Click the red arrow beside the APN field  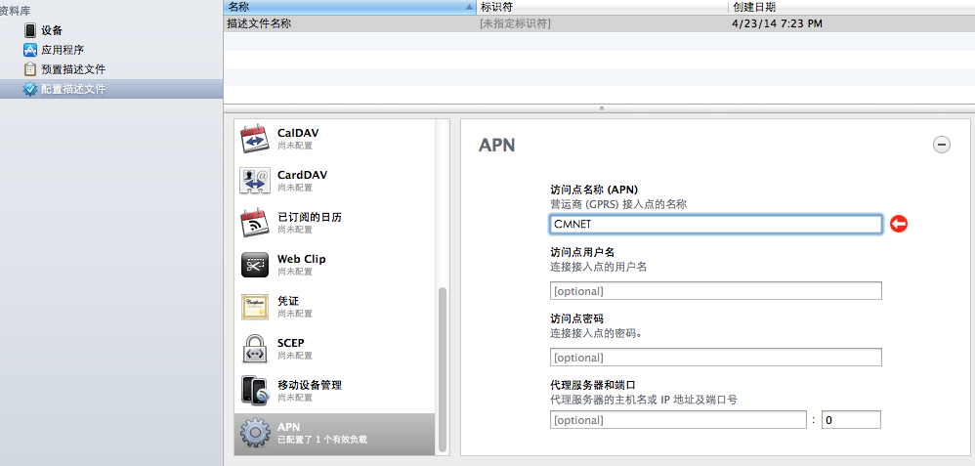click(898, 224)
